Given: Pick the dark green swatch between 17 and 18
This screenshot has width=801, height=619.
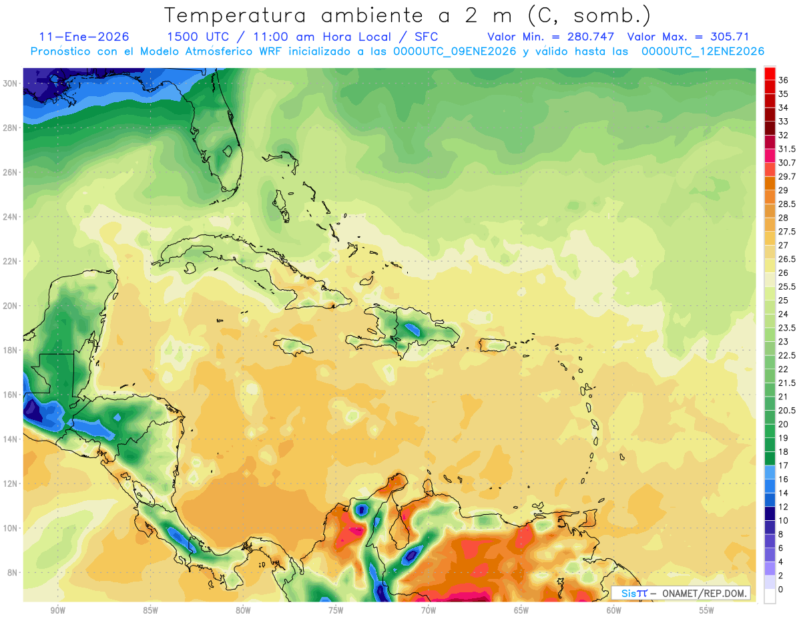Looking at the screenshot, I should coord(770,459).
